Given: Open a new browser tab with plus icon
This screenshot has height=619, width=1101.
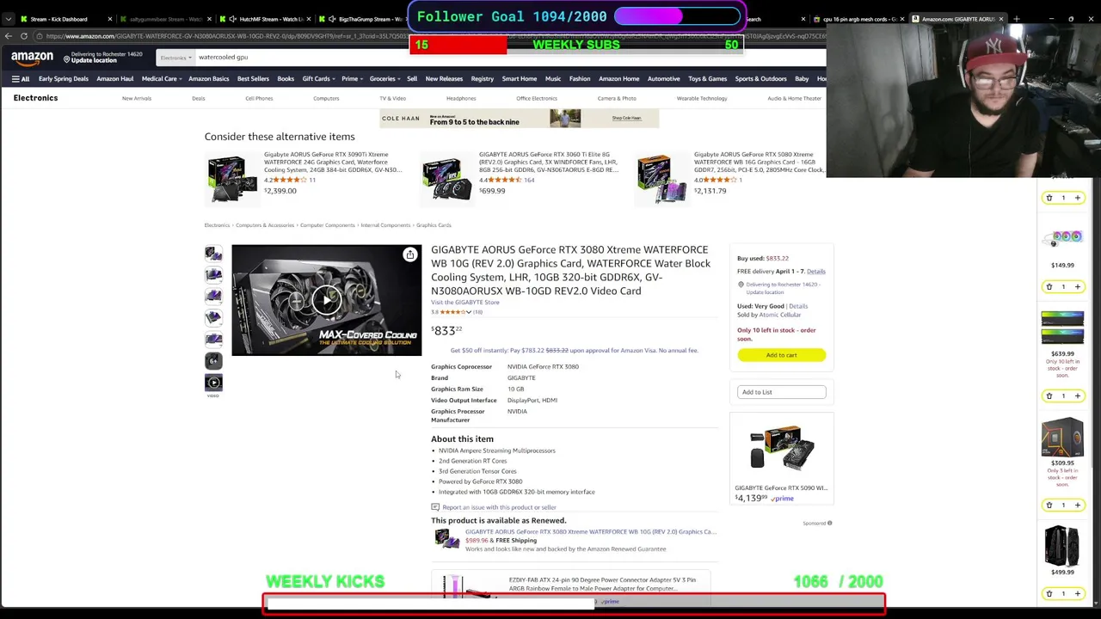Looking at the screenshot, I should 1016,19.
